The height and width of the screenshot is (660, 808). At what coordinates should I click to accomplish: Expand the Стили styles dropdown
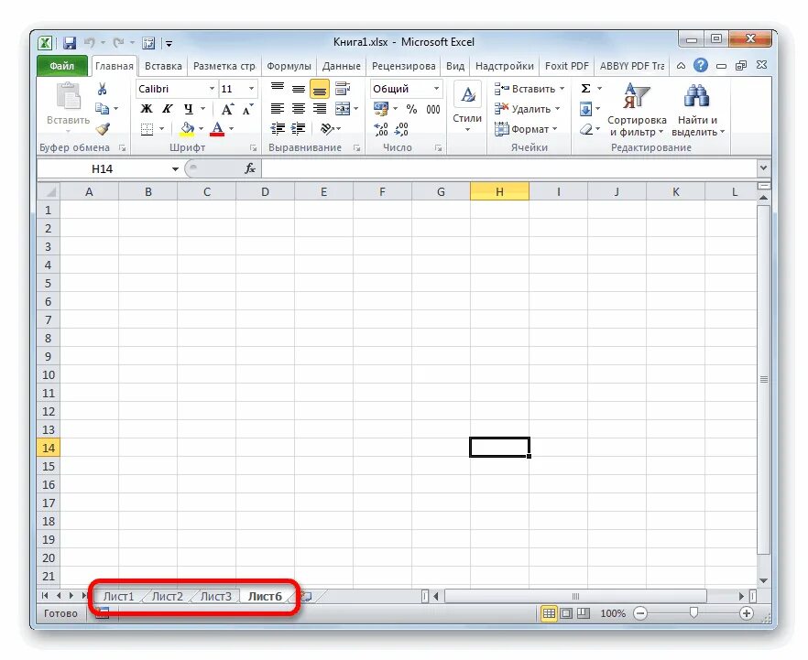(467, 129)
